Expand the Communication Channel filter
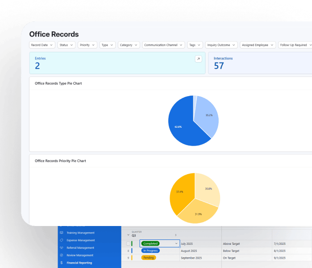Viewport: 312px width, 268px height. click(x=163, y=45)
